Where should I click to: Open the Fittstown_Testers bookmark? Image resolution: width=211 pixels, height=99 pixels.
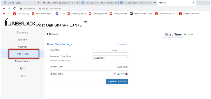(77, 14)
